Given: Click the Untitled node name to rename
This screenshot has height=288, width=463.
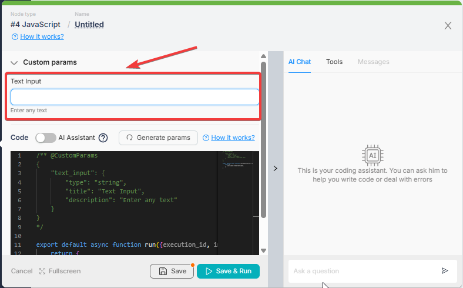Looking at the screenshot, I should 89,25.
